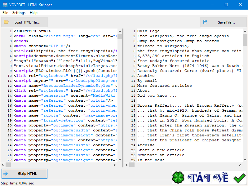Click the '6,578,290 articles in English' line
This screenshot has height=186, width=248.
[x=173, y=56]
